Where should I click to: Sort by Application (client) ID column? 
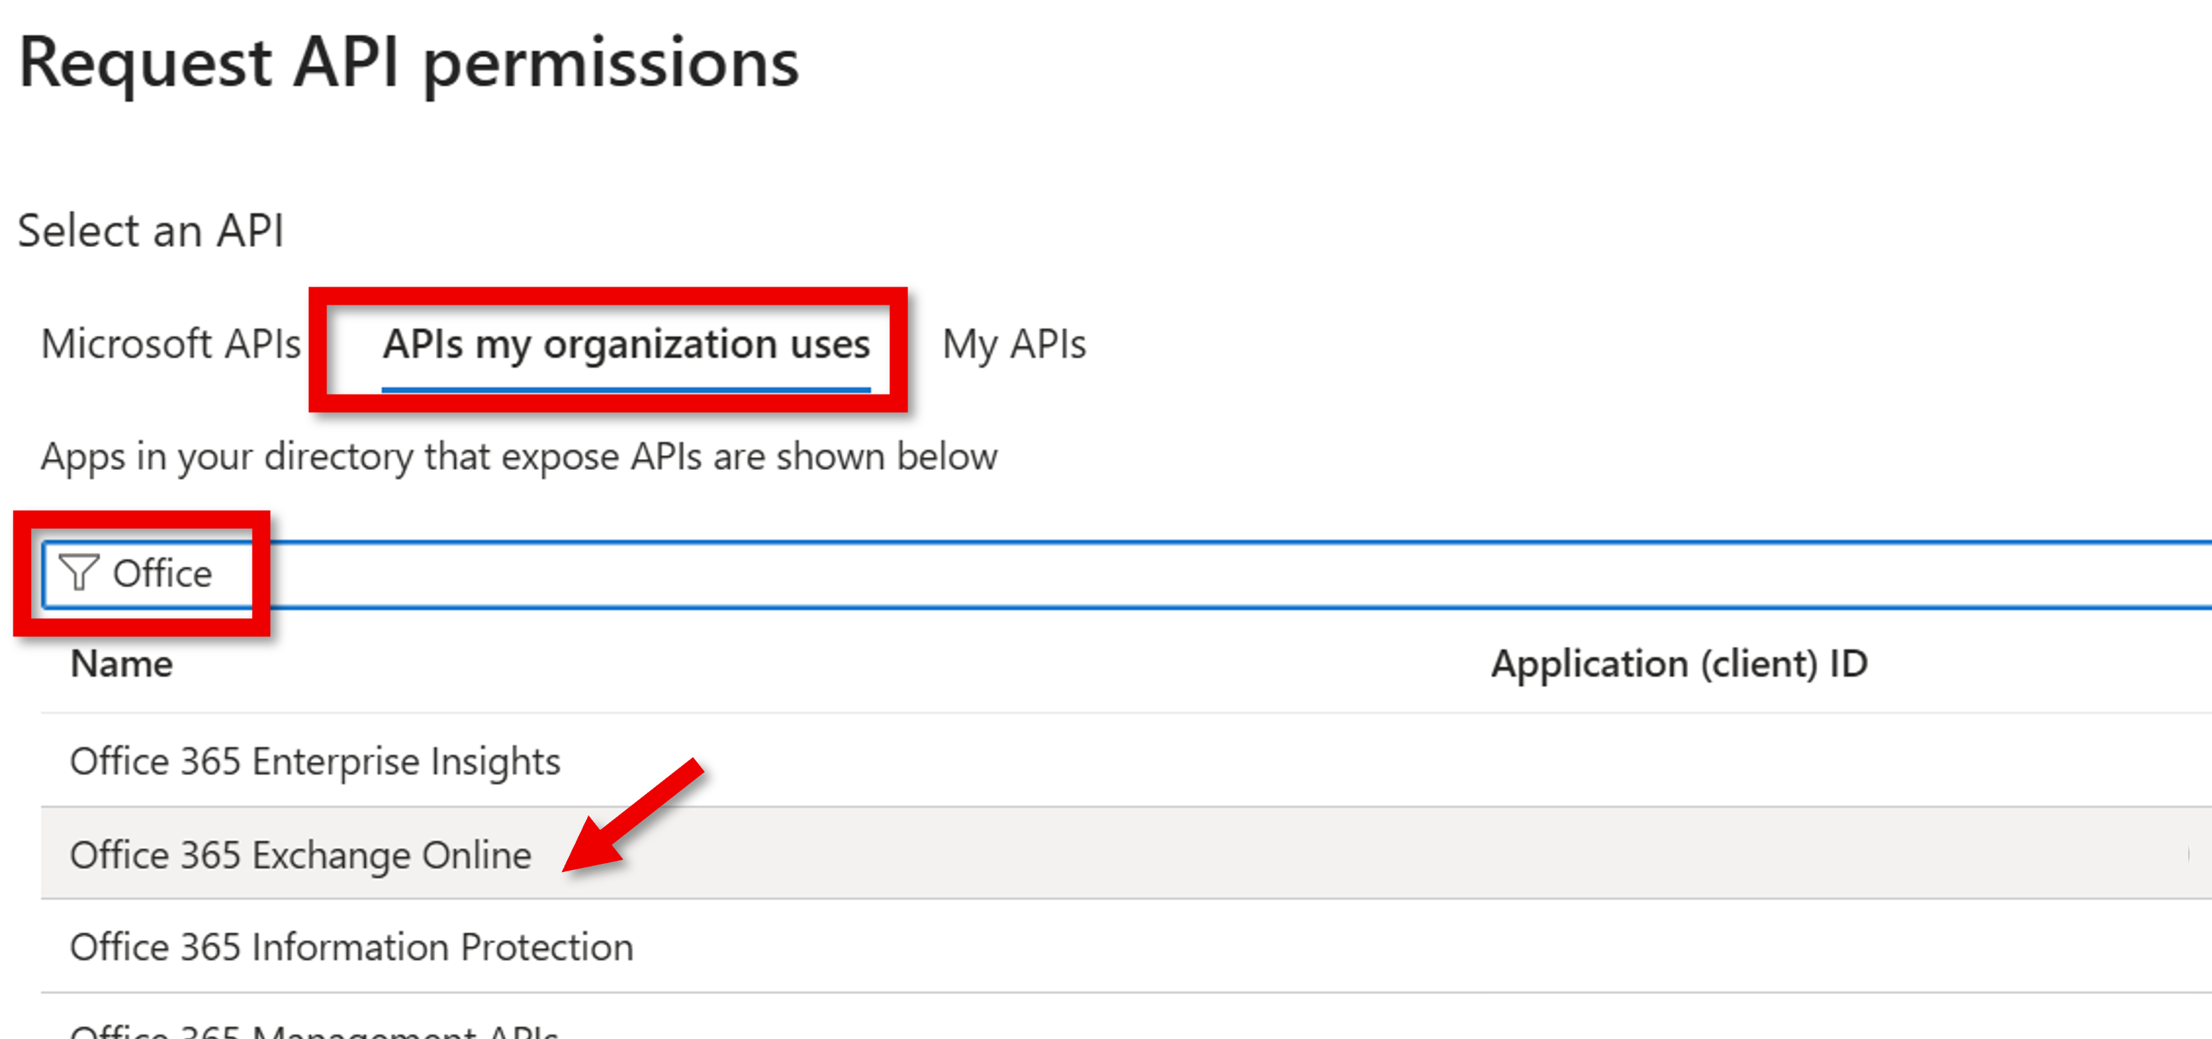coord(1681,662)
